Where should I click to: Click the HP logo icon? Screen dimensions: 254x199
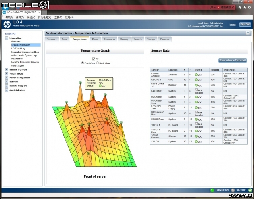tap(7, 25)
